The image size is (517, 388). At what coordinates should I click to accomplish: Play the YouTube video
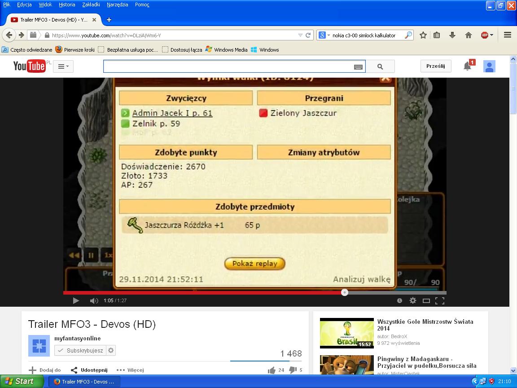point(76,301)
